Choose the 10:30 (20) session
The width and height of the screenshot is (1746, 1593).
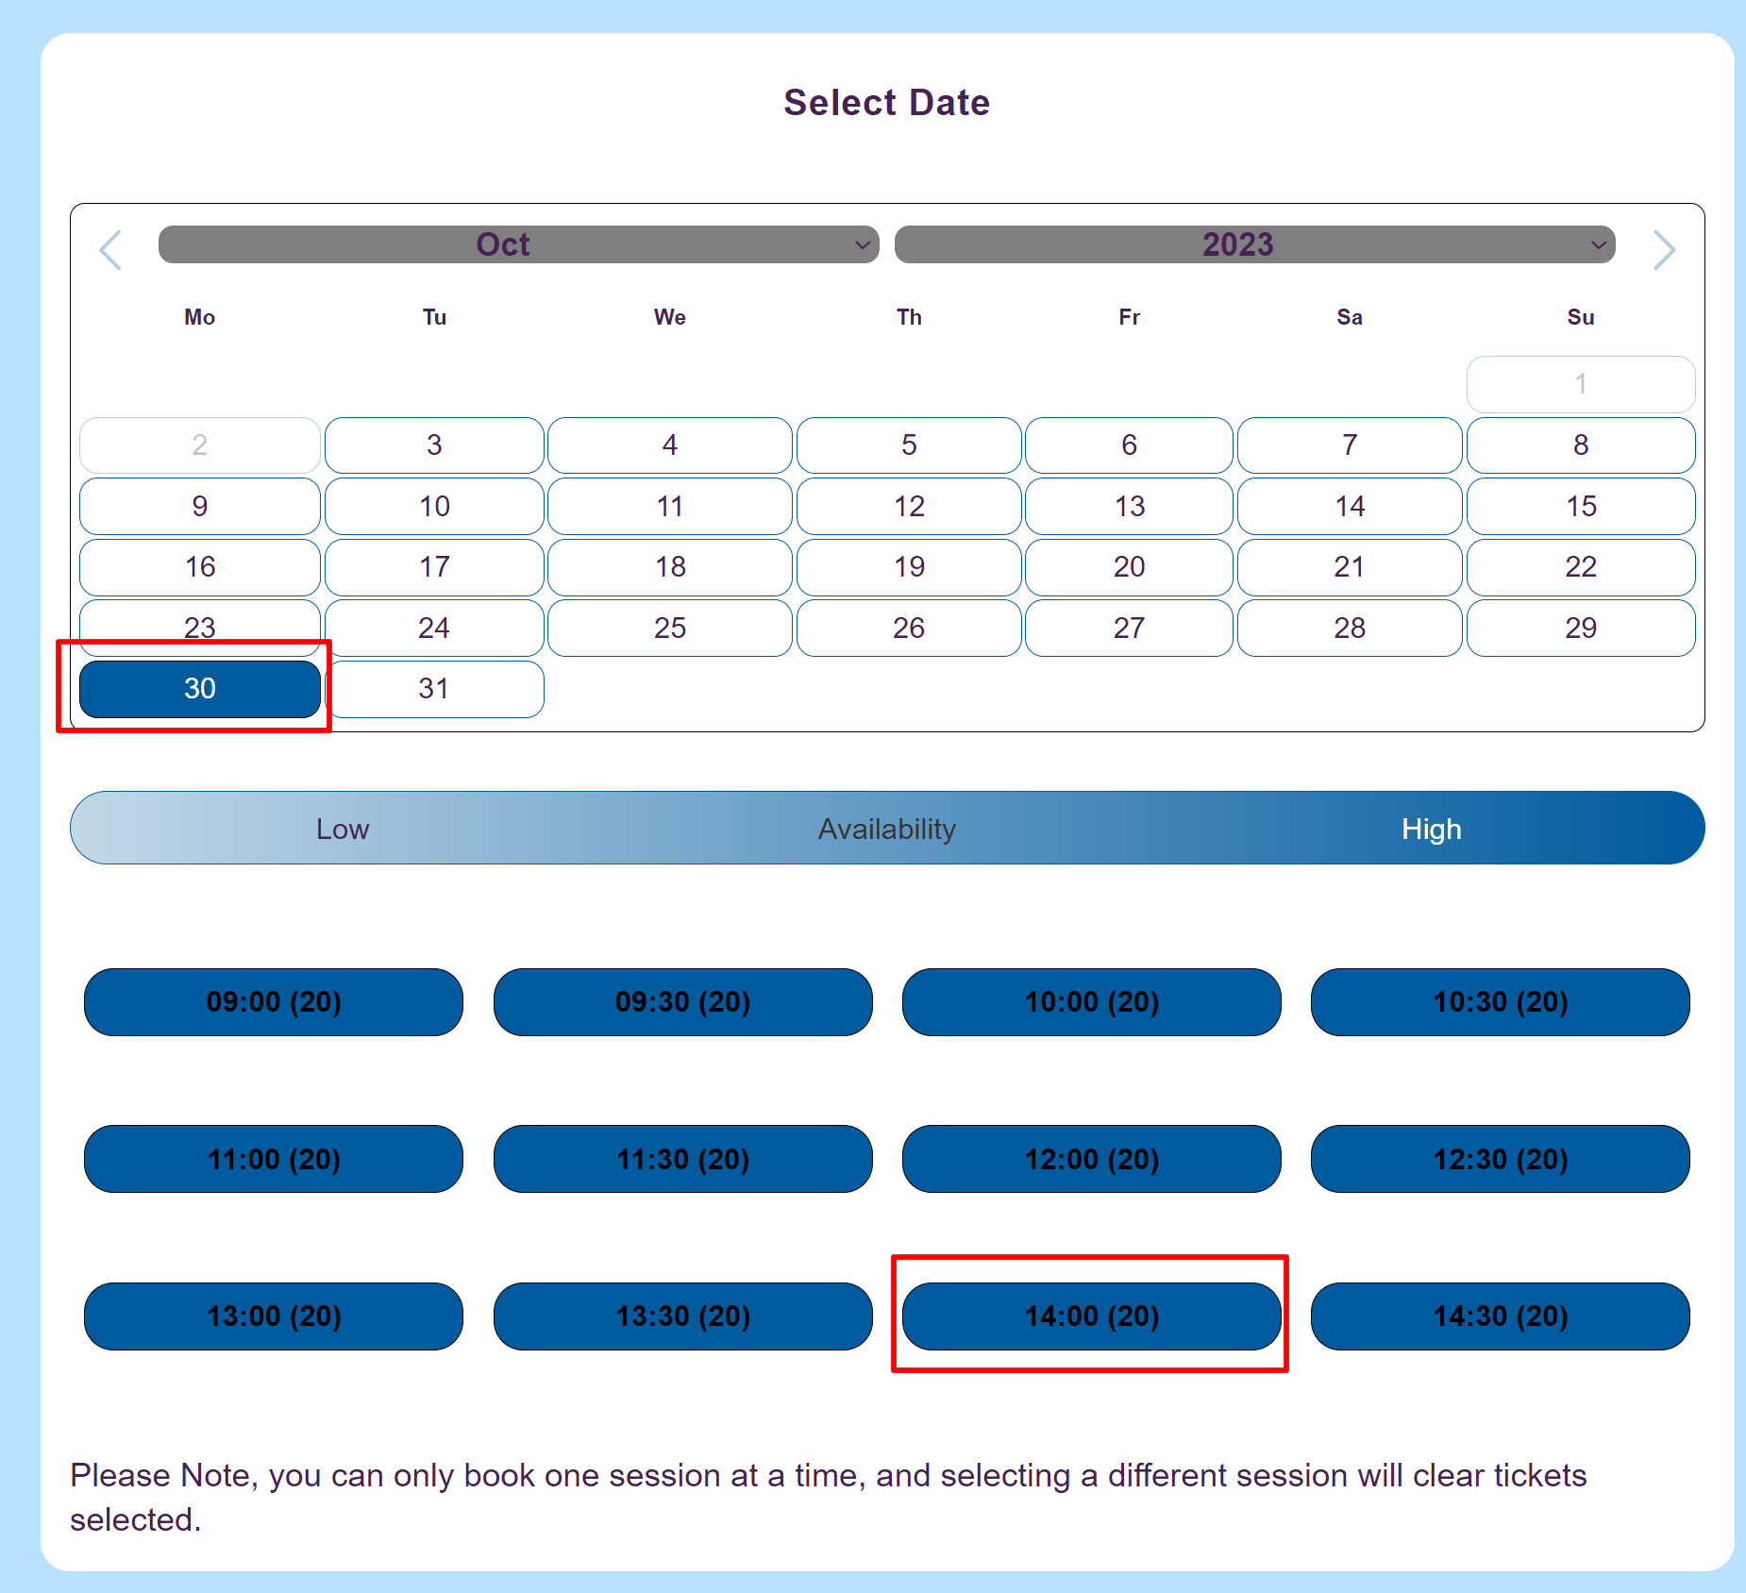tap(1500, 1001)
